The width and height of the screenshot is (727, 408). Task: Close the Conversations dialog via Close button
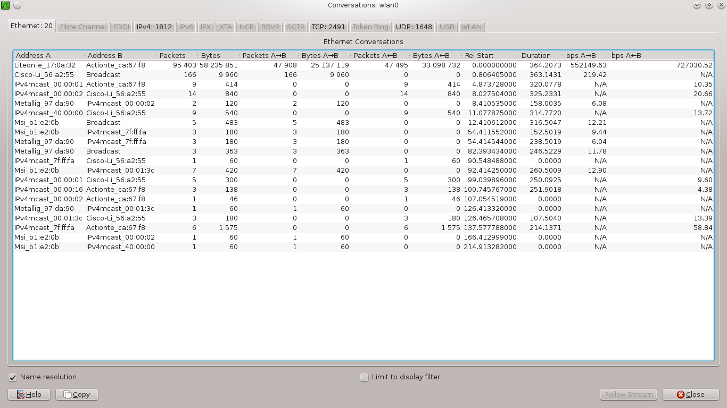[690, 394]
